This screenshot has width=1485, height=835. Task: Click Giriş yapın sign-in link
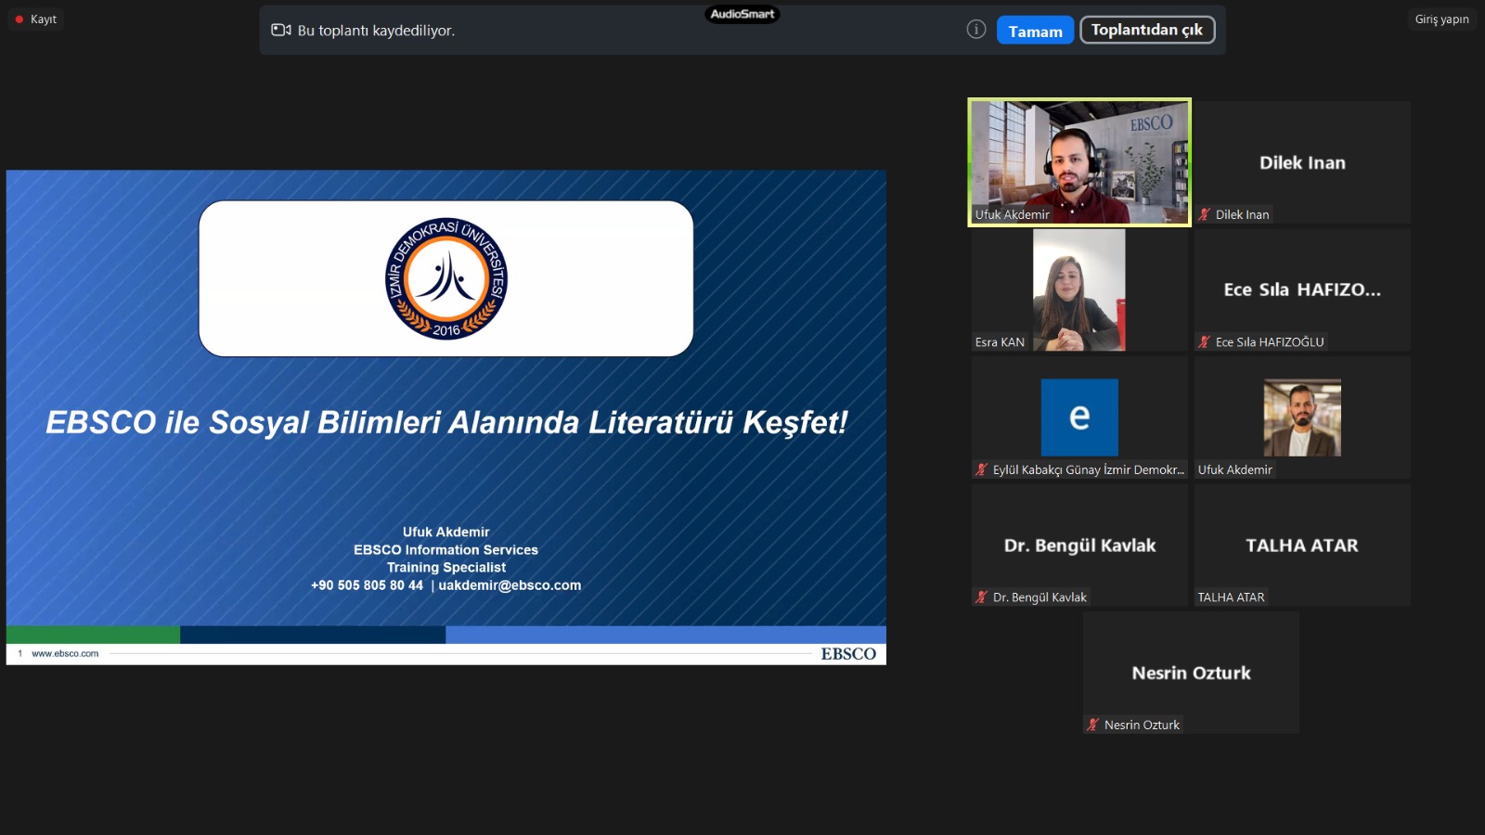click(1441, 19)
